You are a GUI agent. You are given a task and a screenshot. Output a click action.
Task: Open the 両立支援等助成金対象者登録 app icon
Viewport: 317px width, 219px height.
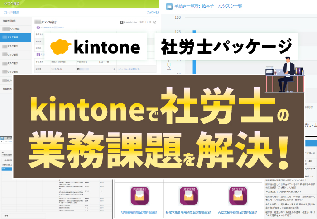click(x=238, y=196)
